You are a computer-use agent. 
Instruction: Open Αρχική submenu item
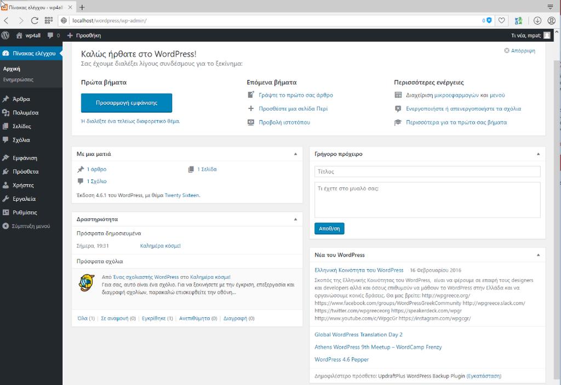(12, 69)
